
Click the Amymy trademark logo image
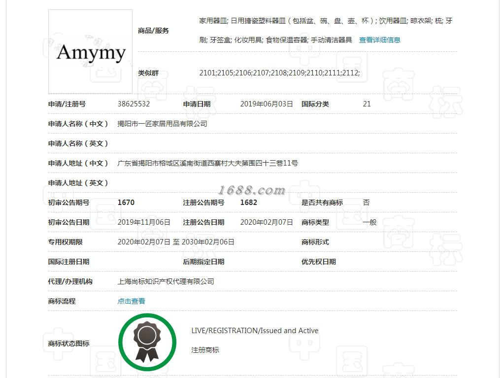click(x=91, y=52)
